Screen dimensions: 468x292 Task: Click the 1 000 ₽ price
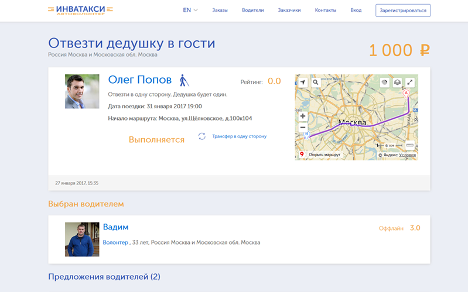click(399, 50)
